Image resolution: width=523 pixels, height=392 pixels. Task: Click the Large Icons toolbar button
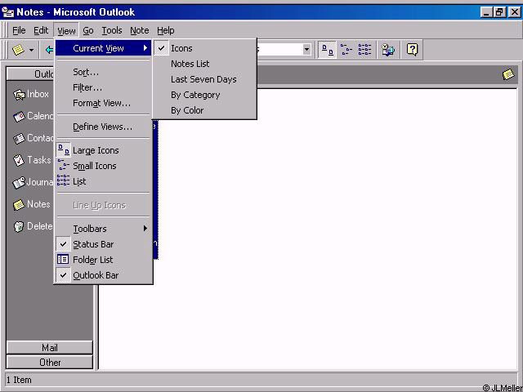[327, 50]
